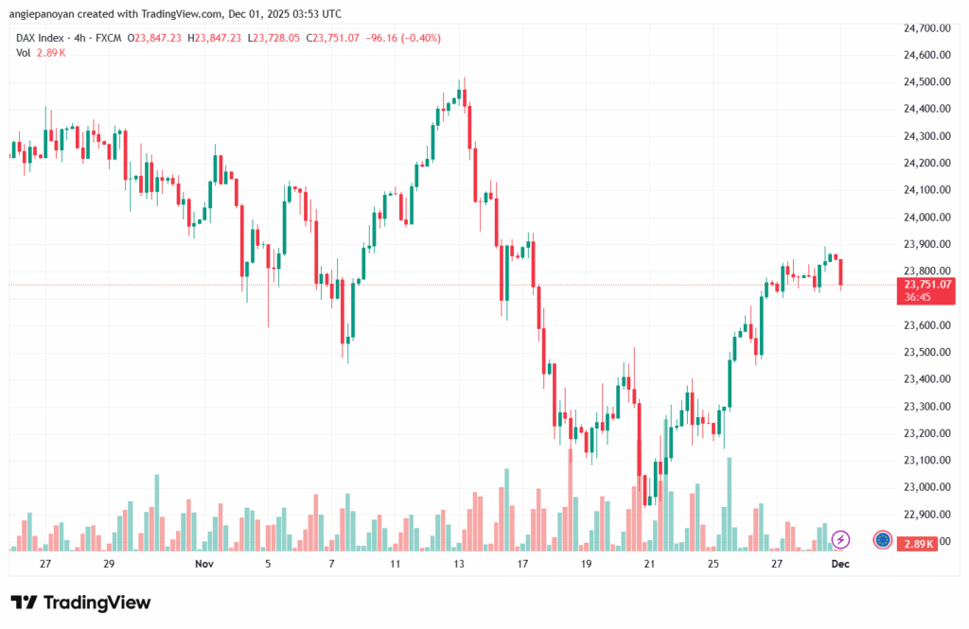This screenshot has height=629, width=969.
Task: Click the 27 date near Dec
Action: pos(776,564)
